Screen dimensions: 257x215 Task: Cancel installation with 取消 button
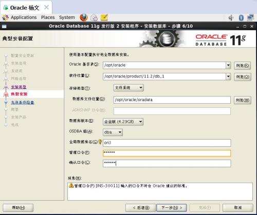[238, 208]
